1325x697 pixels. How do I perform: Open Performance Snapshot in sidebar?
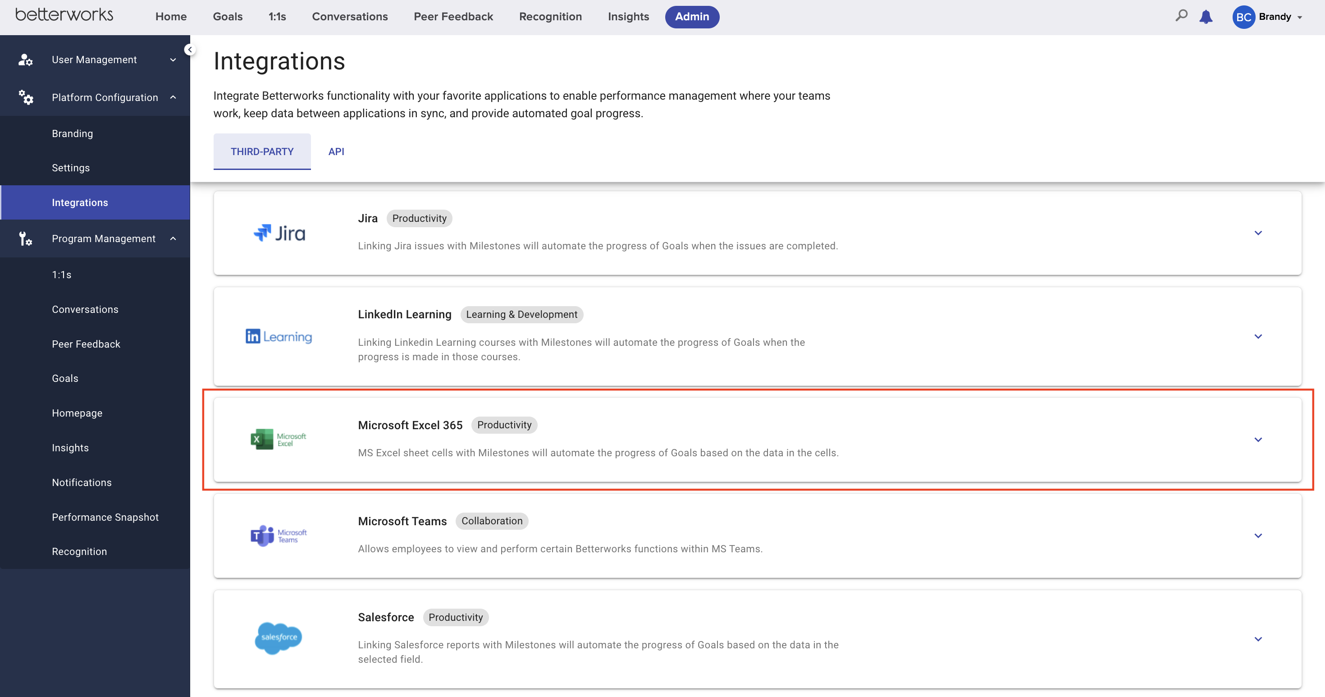[105, 517]
